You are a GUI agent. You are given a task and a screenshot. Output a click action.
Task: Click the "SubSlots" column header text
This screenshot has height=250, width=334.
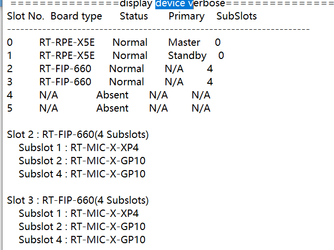[236, 16]
